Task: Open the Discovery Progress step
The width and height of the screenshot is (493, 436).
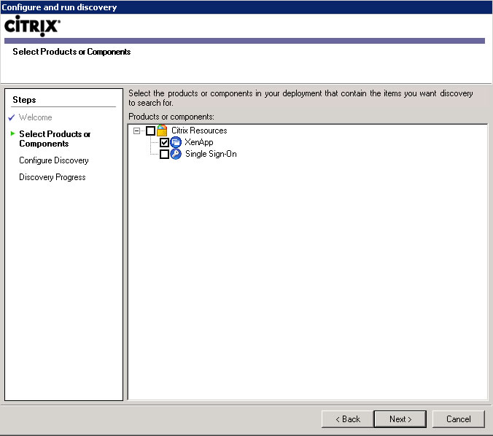Action: (53, 177)
